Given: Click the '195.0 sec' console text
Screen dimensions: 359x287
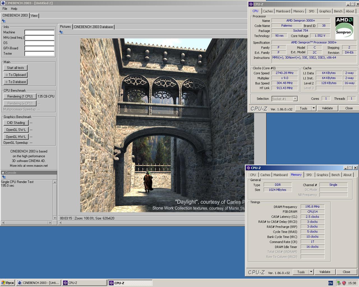Looking at the screenshot, I should tap(8, 186).
